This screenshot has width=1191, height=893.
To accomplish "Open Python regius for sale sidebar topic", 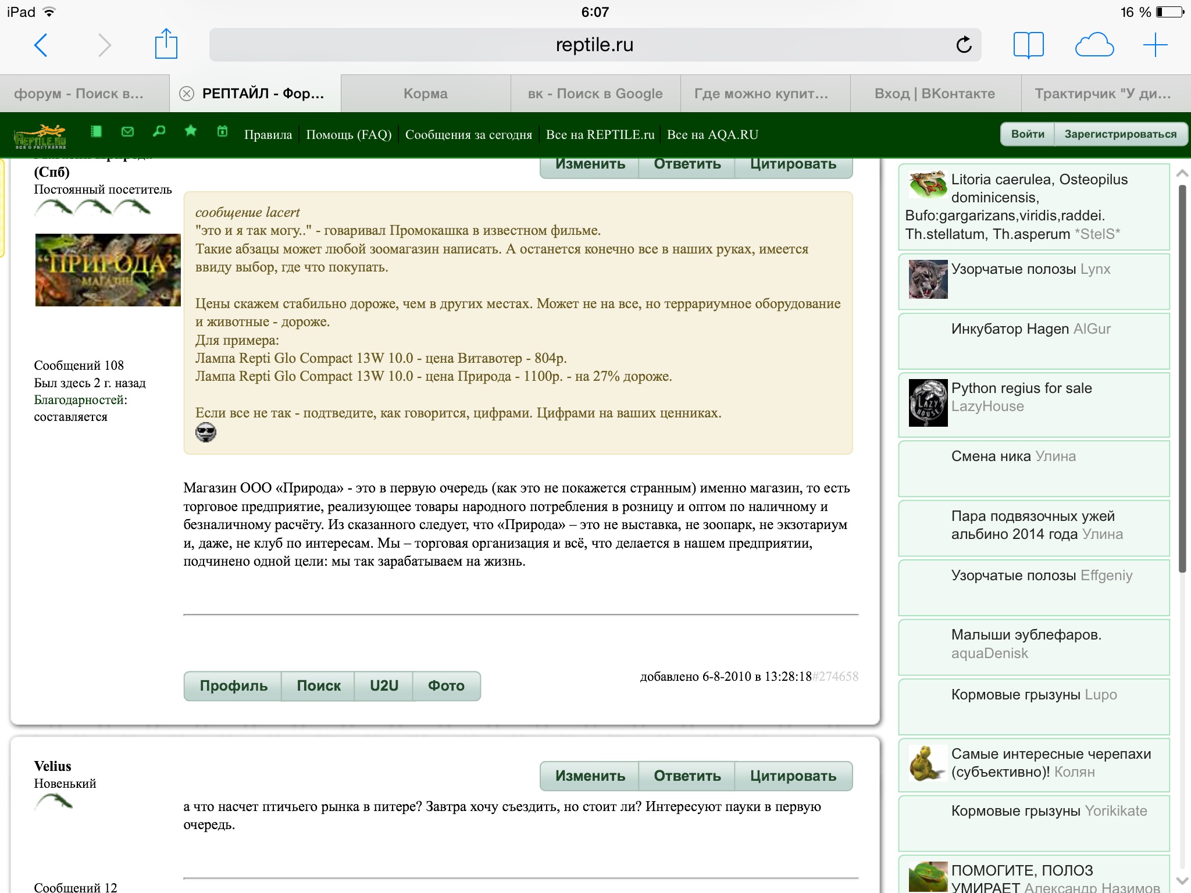I will click(1021, 388).
